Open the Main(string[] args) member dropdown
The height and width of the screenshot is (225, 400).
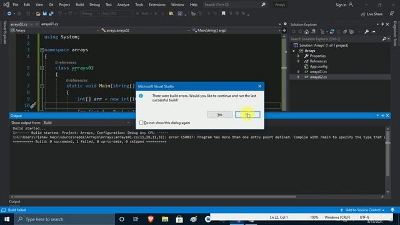236,31
